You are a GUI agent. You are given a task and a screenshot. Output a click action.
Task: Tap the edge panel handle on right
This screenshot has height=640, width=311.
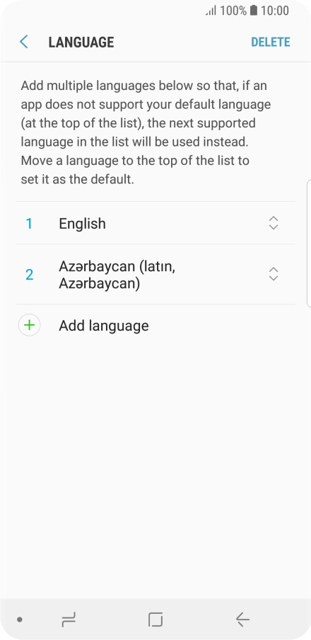[309, 243]
